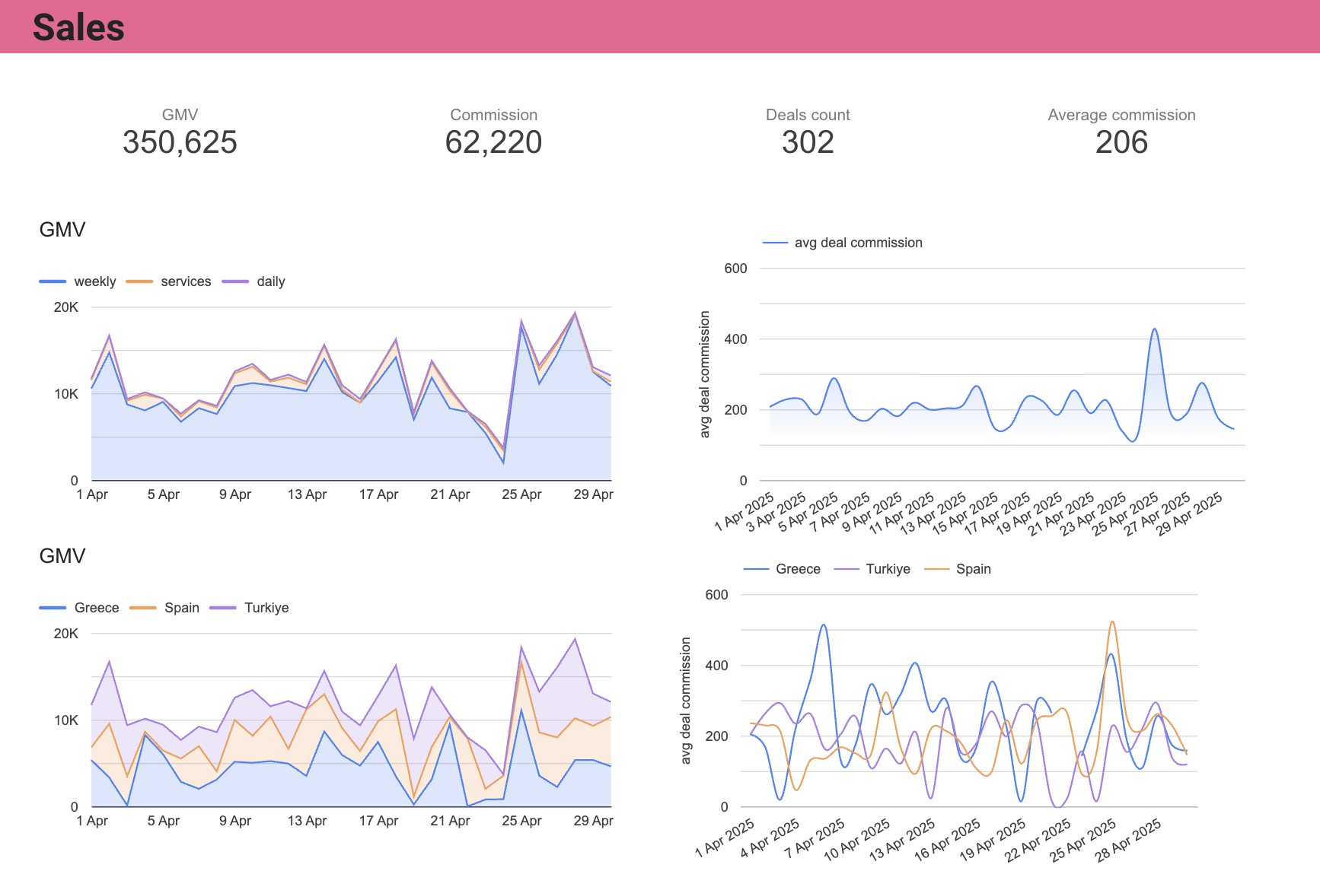Screen dimensions: 1320x887
Task: Click the 20K label on the Greece/Spain/Turkiye area chart
Action: [65, 634]
